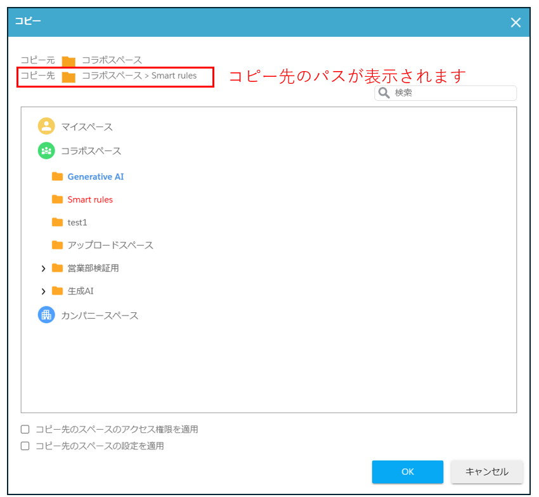Select the Generative AI folder label

coord(96,176)
